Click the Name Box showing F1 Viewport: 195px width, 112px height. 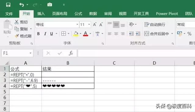17,53
